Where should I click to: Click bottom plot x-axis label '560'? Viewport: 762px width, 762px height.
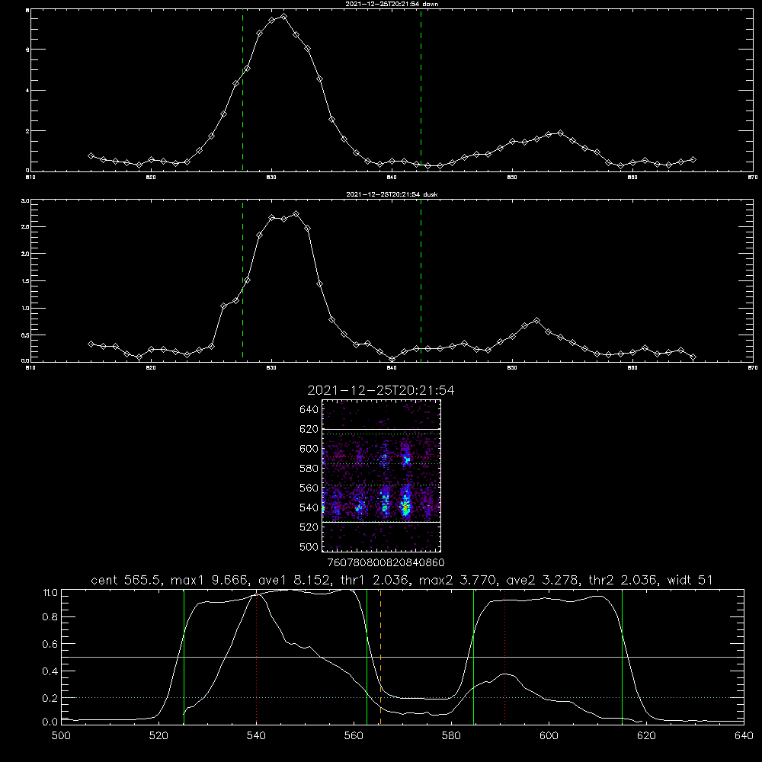click(354, 736)
